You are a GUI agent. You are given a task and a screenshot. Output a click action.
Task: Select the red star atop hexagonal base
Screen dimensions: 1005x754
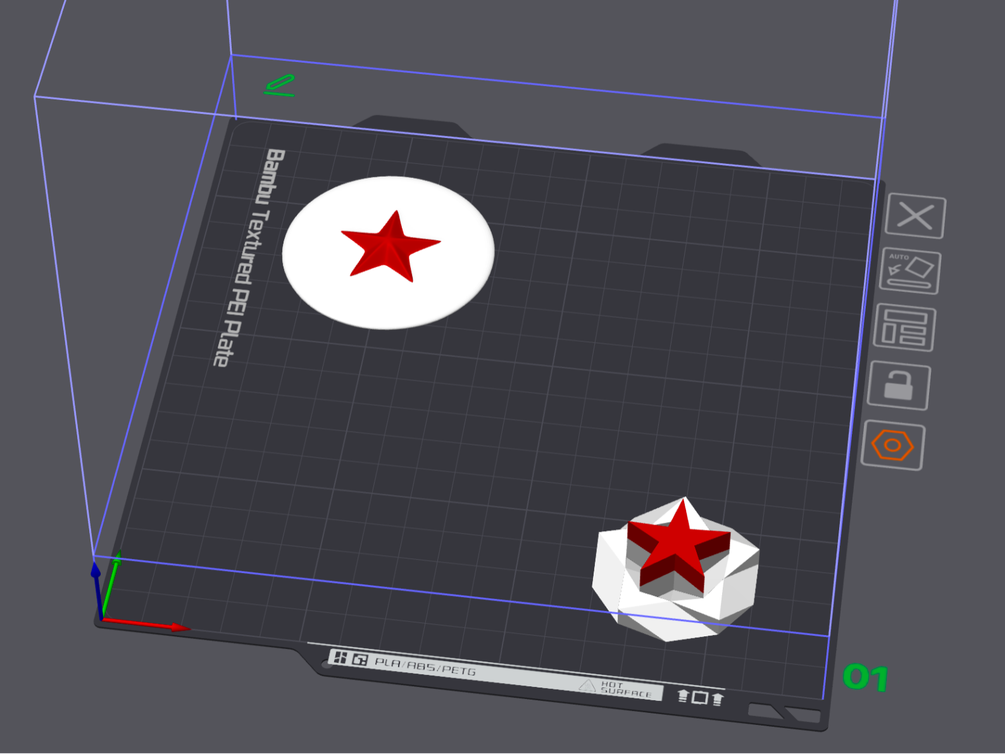pos(677,544)
